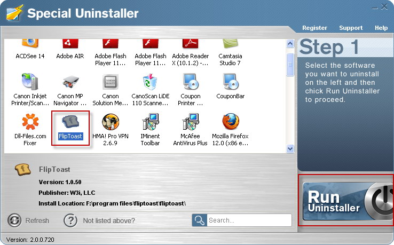
Task: Select the ACDSee 14 program icon
Action: 30,43
